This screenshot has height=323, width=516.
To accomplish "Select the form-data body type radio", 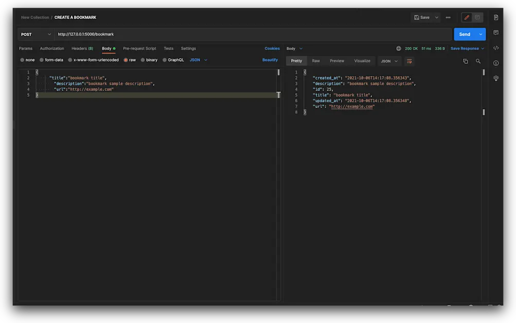I will pyautogui.click(x=42, y=60).
